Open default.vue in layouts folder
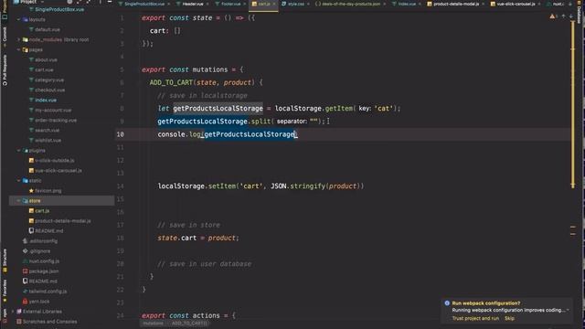 48,29
